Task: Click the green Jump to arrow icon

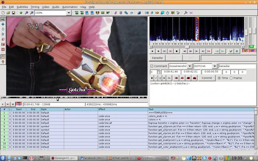Action: [x=21, y=13]
